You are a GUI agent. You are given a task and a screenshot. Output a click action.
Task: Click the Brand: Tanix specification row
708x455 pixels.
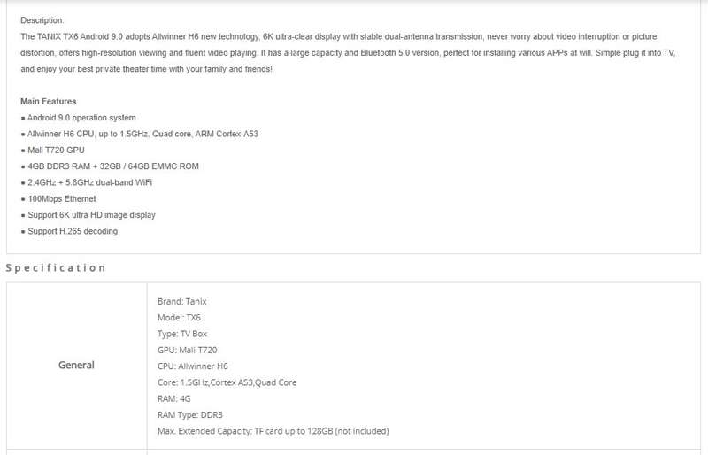(x=182, y=301)
